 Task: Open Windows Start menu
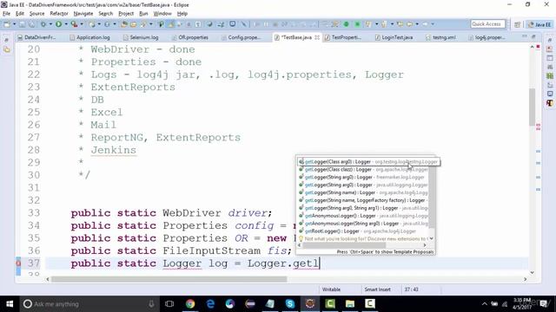click(10, 304)
